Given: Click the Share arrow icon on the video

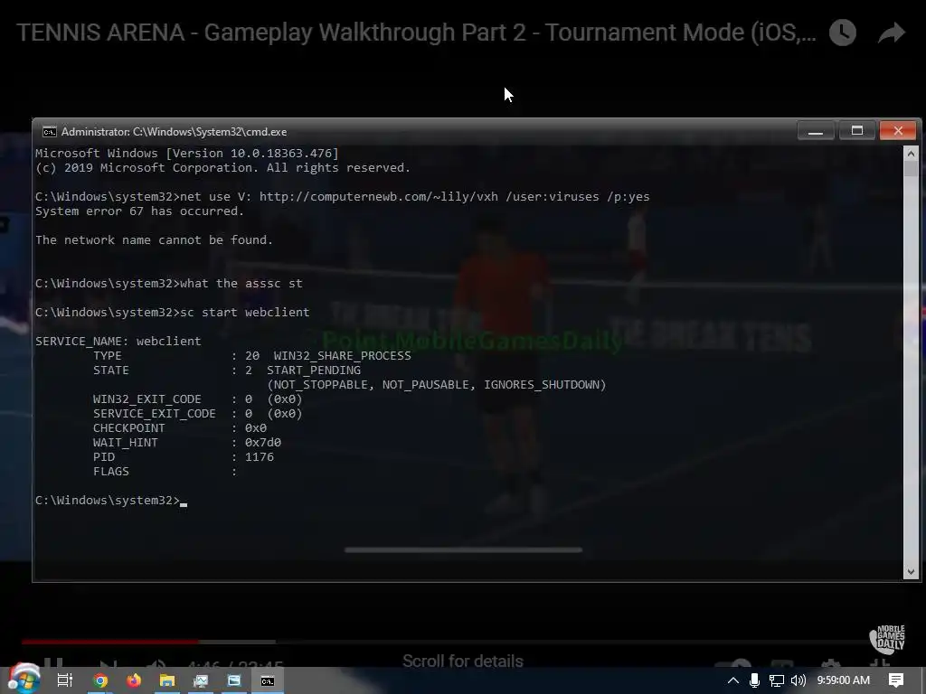Looking at the screenshot, I should pyautogui.click(x=892, y=33).
